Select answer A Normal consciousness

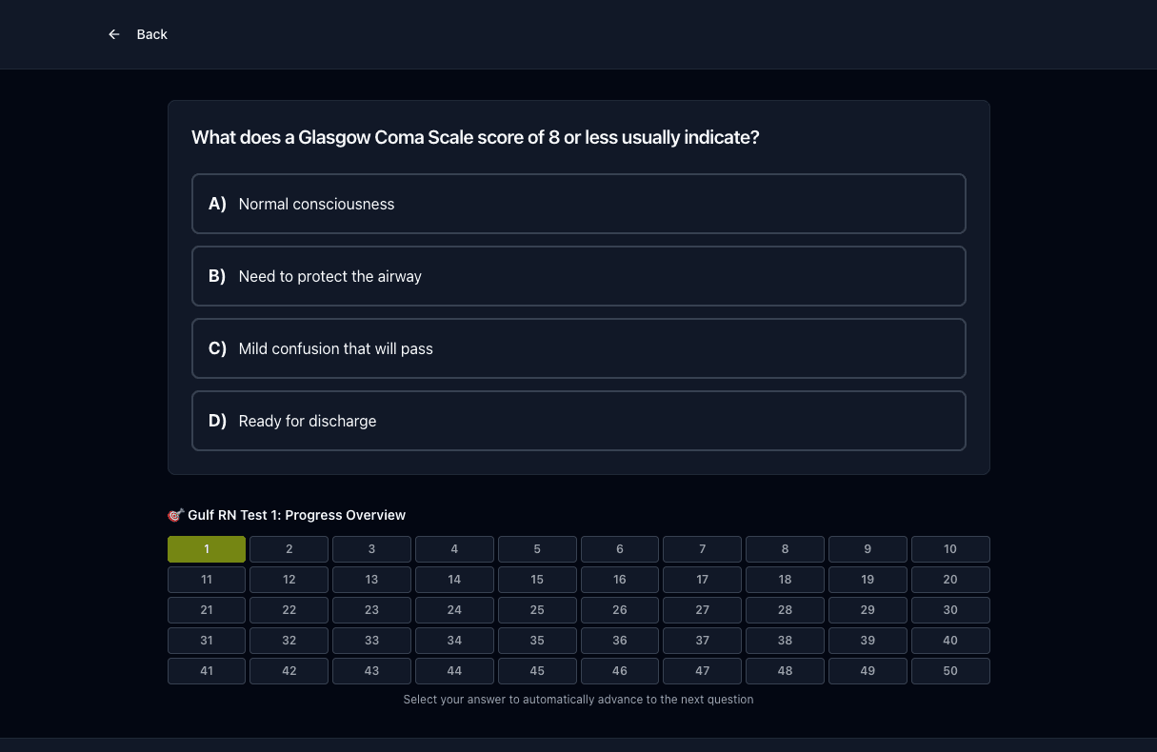pos(579,204)
